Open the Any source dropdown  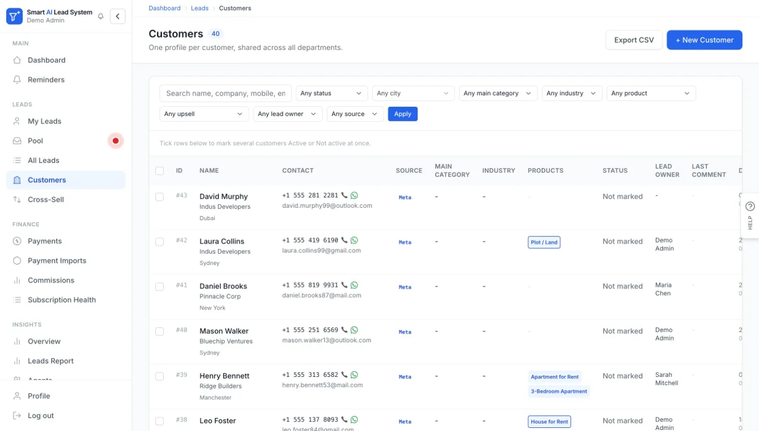click(355, 114)
